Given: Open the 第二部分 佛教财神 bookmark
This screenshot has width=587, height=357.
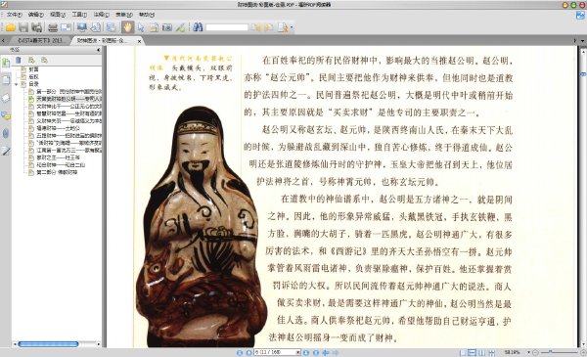Looking at the screenshot, I should tap(57, 172).
